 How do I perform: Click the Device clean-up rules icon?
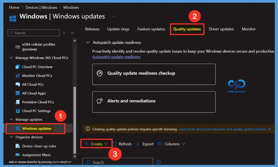[18, 146]
